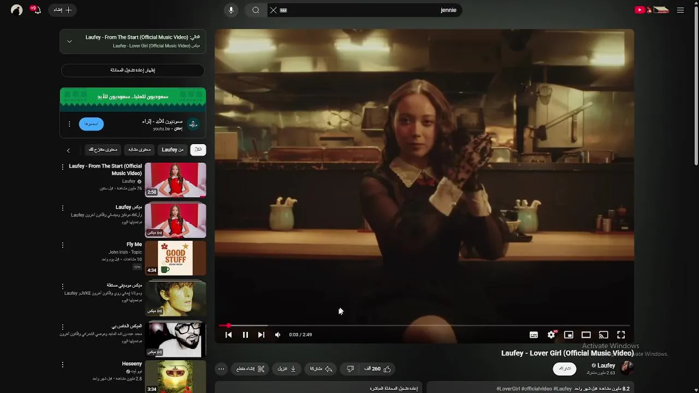Open Heseeny video thumbnail
Screen dimensions: 699x393
175,377
